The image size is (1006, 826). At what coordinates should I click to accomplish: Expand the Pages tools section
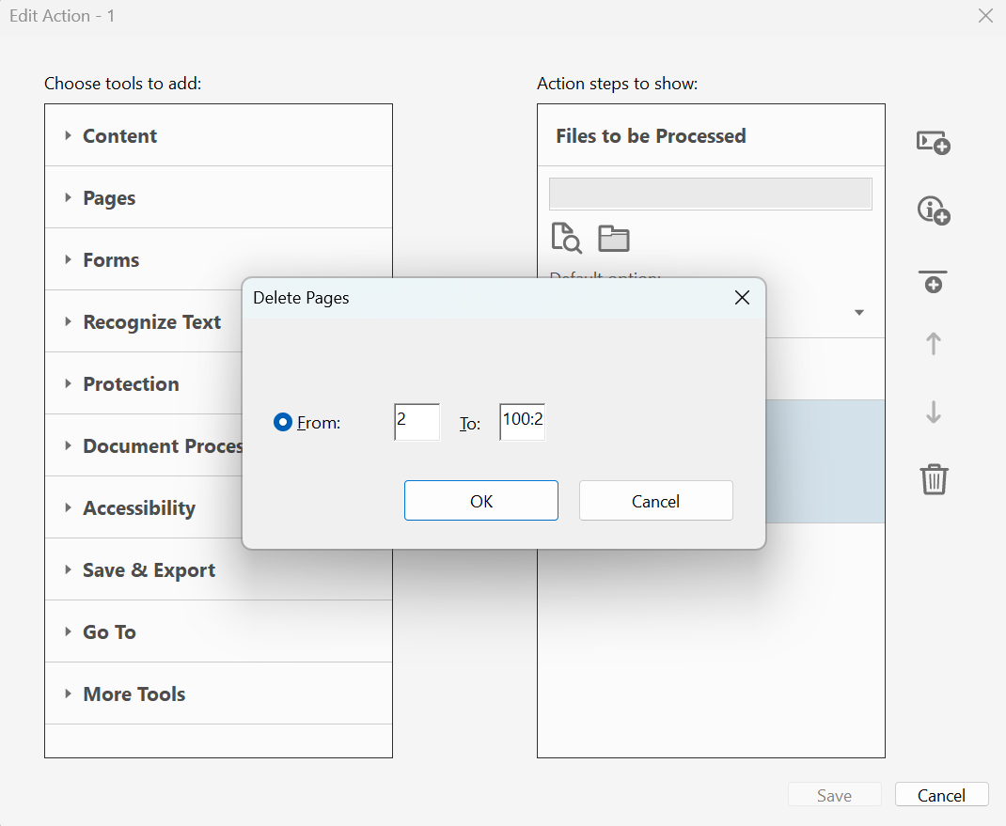(109, 198)
